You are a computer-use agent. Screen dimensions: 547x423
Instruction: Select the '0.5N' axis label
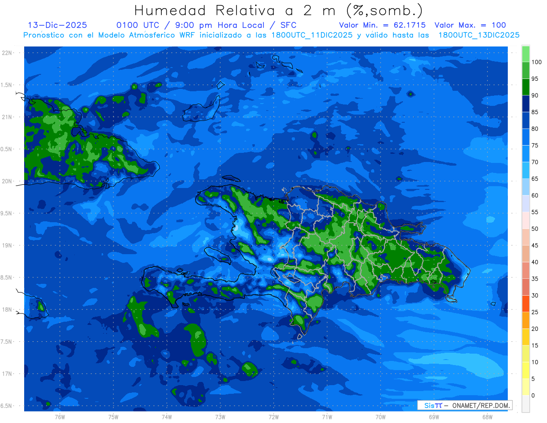point(6,149)
